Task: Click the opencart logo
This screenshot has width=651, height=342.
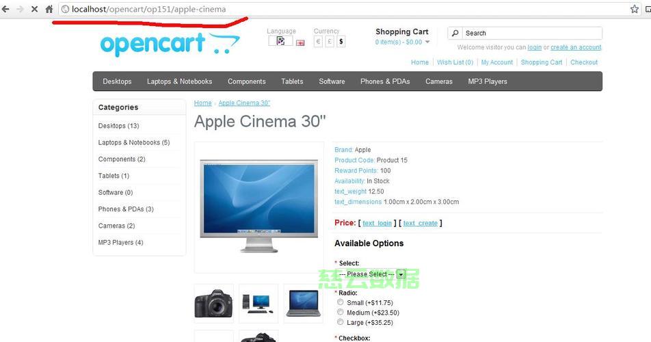Action: (x=170, y=44)
